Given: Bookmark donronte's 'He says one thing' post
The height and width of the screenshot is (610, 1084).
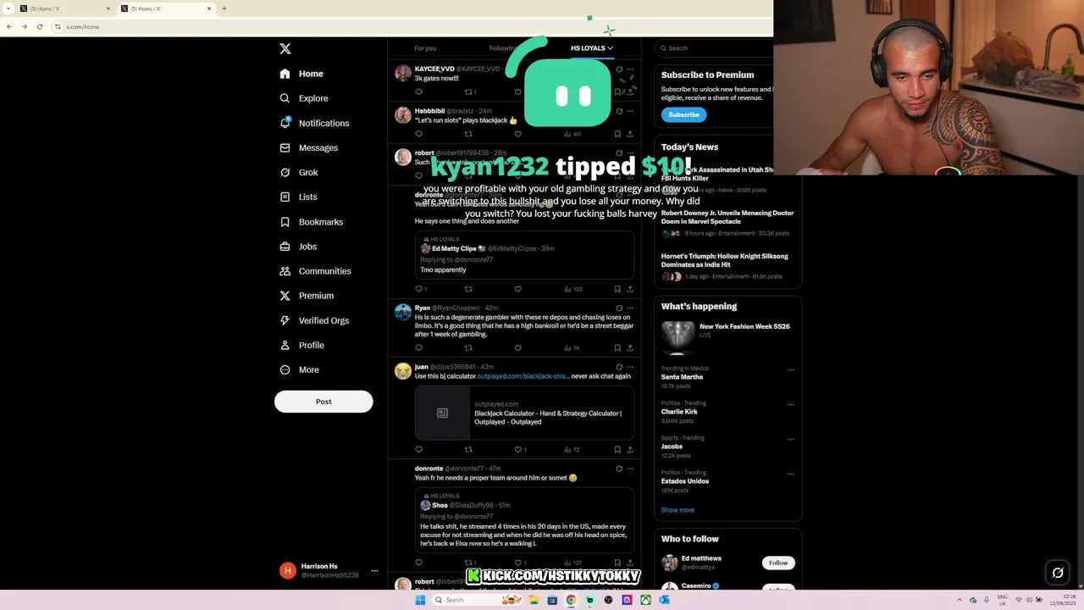Looking at the screenshot, I should click(617, 289).
